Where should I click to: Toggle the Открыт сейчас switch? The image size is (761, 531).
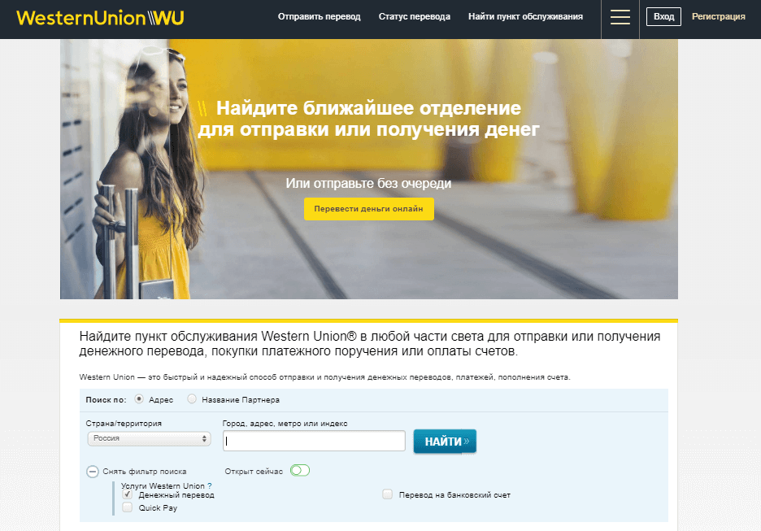click(300, 470)
